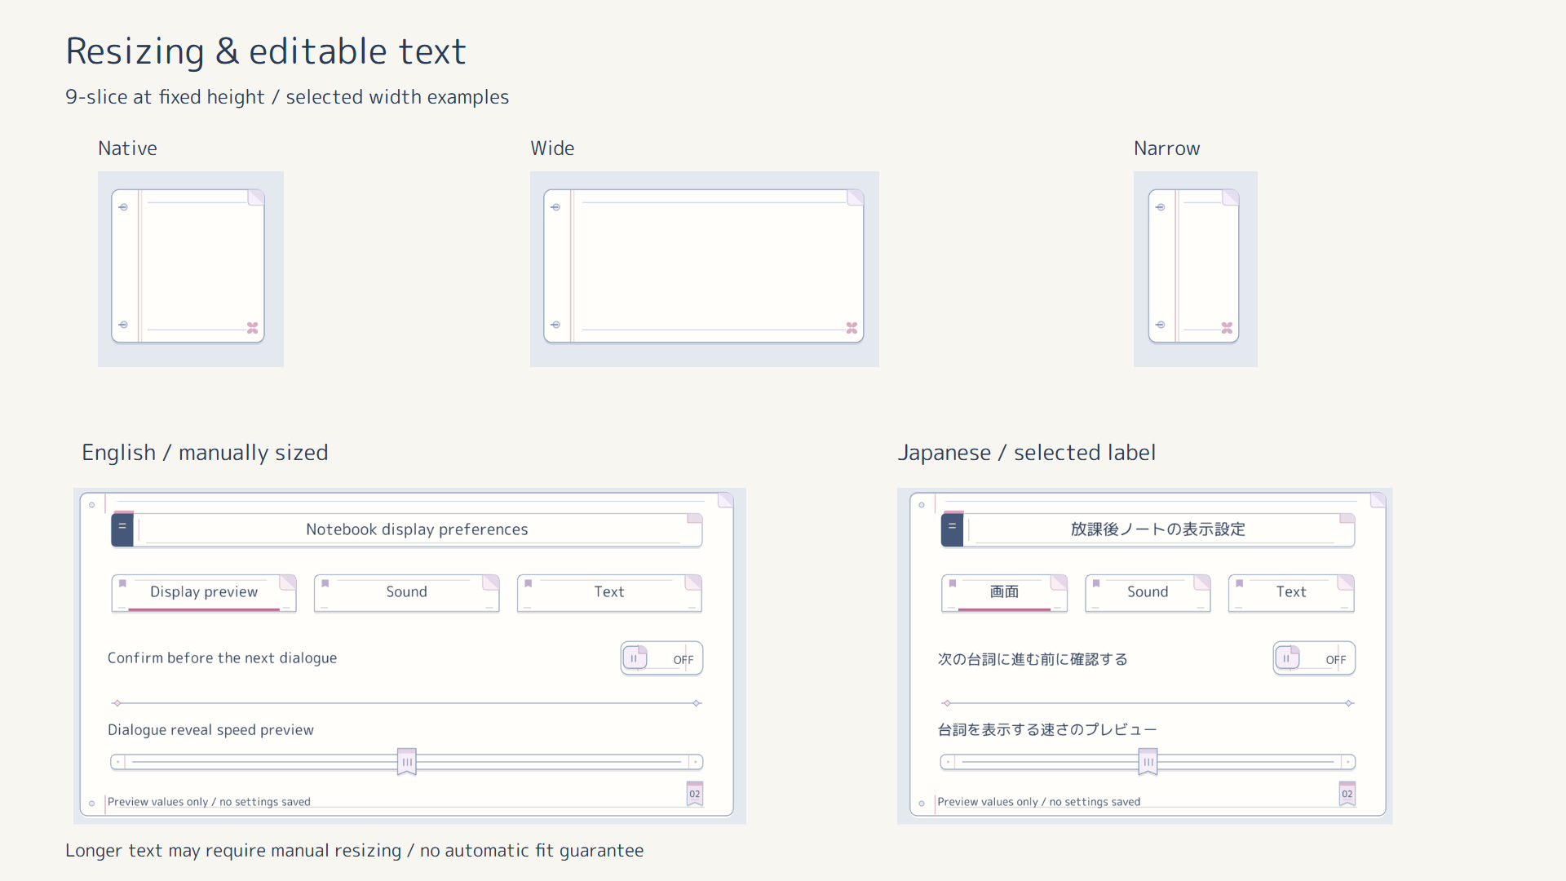Toggle the OFF switch beside 次の台詞に進む前に確認する

click(1314, 658)
